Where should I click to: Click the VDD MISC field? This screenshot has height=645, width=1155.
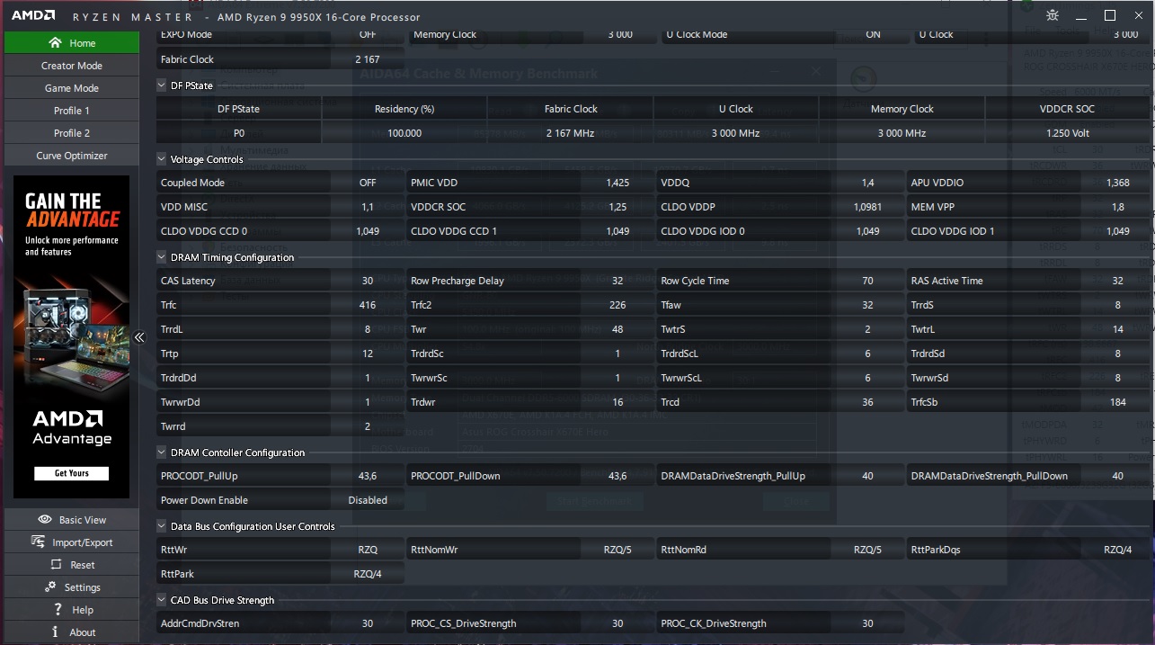pos(279,207)
